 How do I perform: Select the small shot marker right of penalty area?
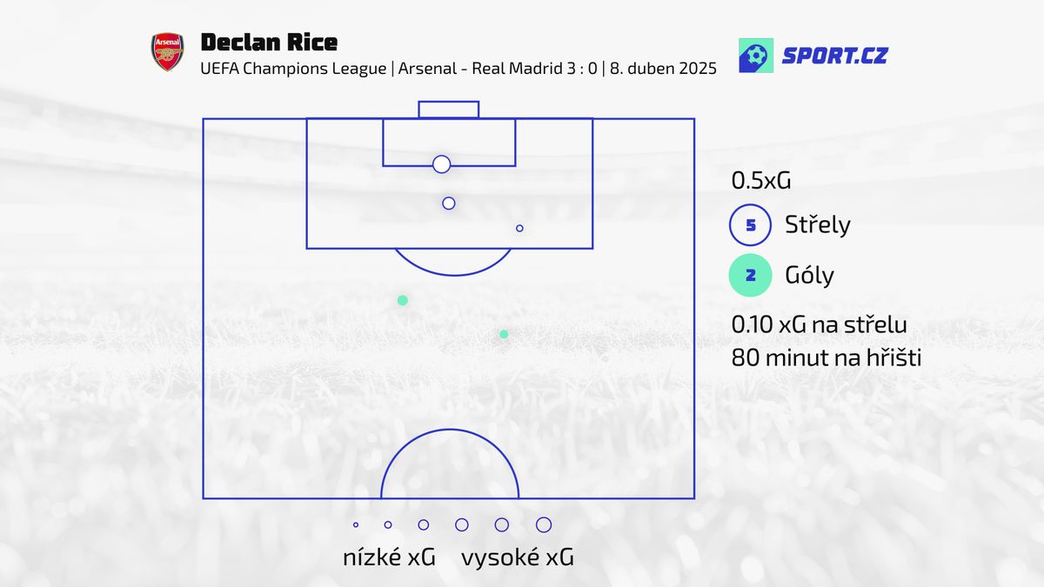[519, 229]
